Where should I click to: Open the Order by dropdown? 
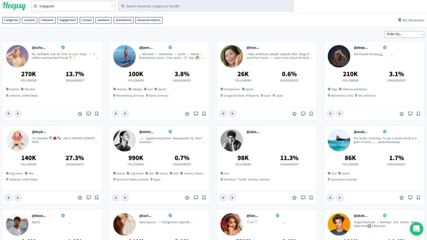point(404,34)
